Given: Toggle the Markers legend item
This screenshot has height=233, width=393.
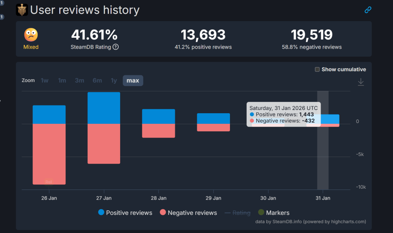Looking at the screenshot, I should tap(274, 213).
